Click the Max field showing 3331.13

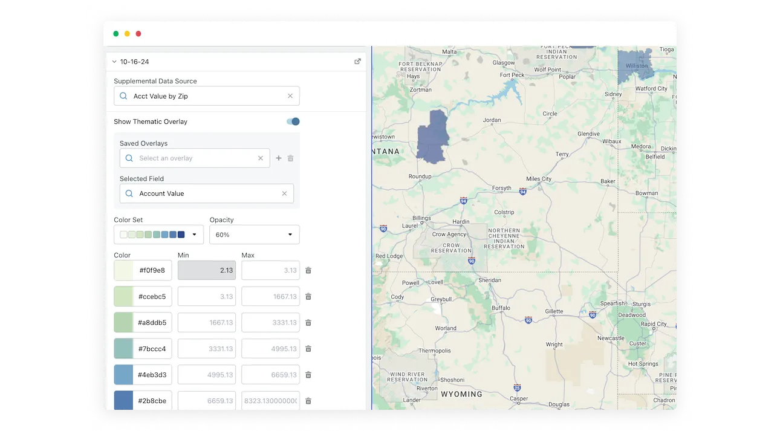tap(270, 322)
